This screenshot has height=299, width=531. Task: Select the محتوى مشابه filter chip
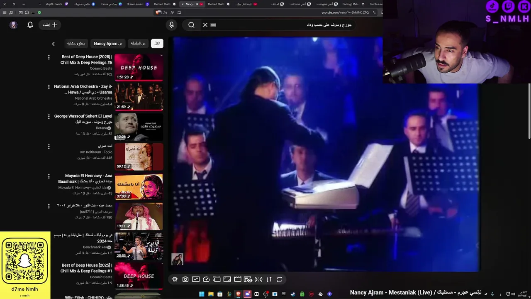[x=76, y=43]
